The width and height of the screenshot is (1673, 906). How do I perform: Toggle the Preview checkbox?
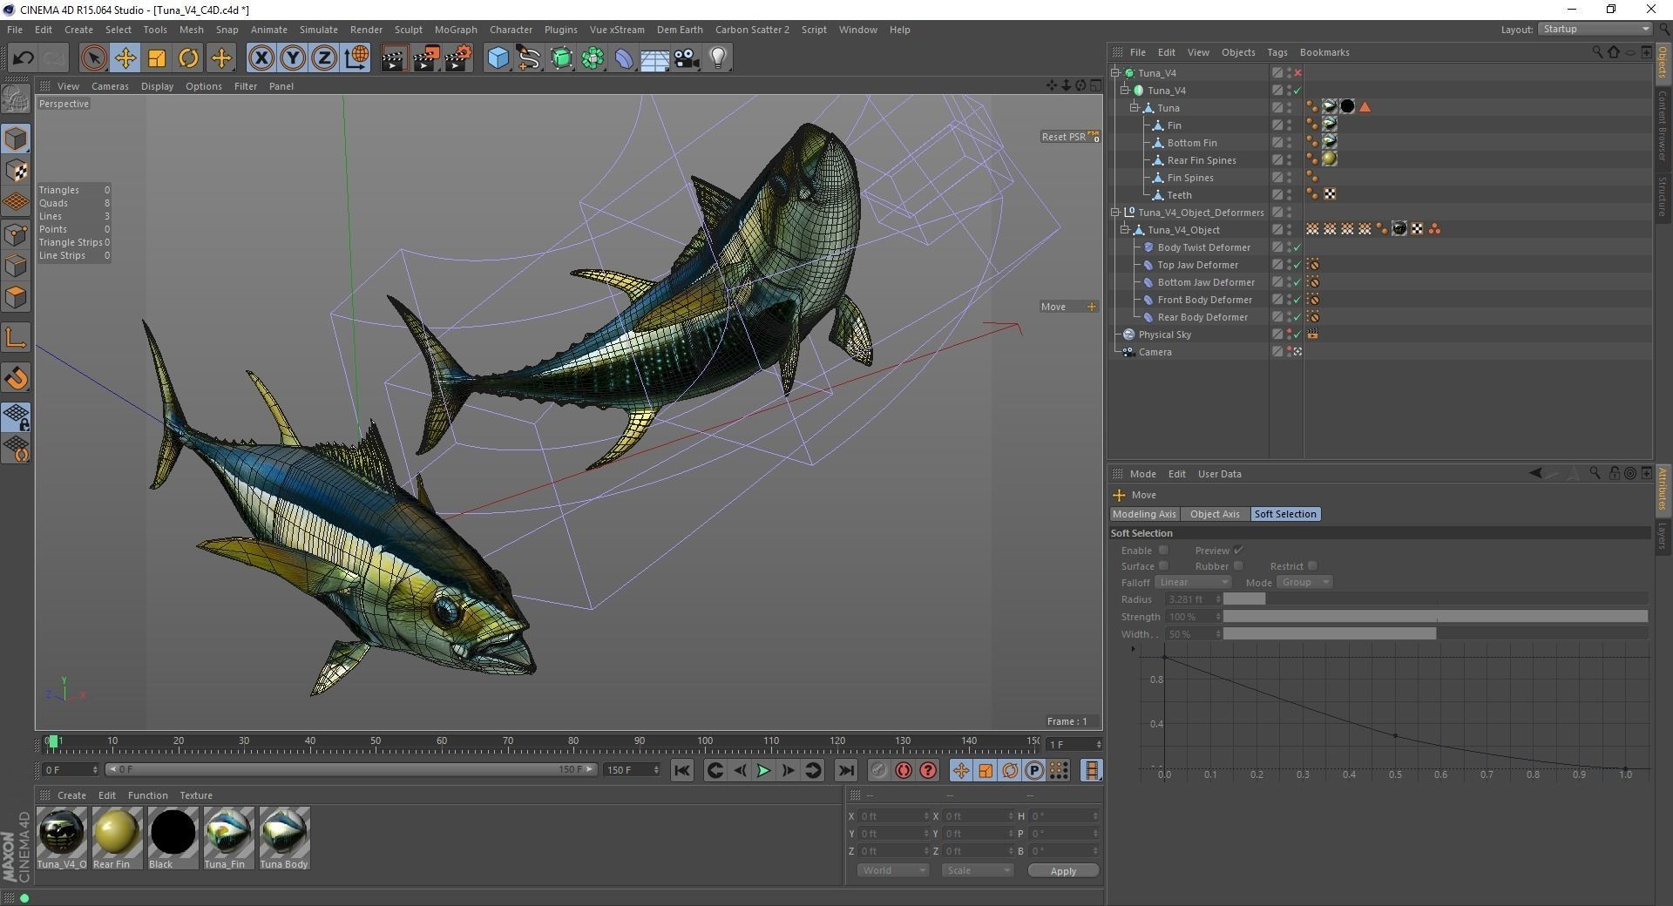(1238, 551)
